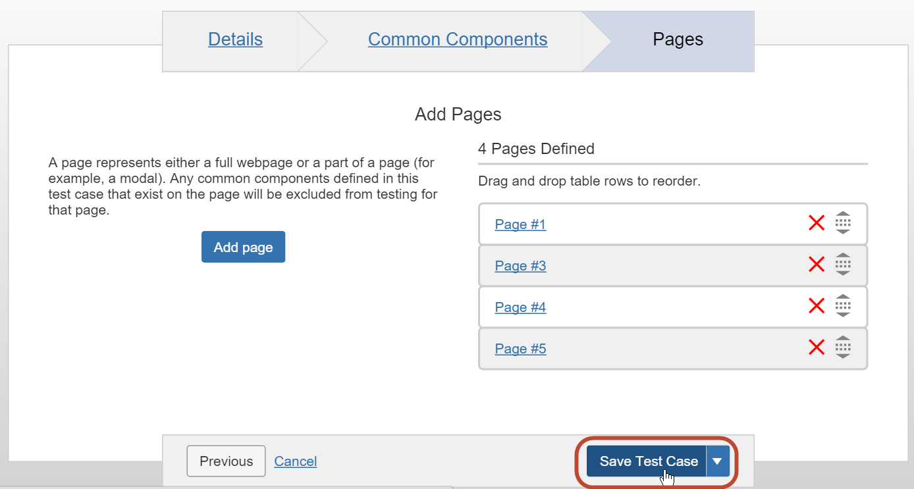
Task: Select the drag handle icon beside Page #3
Action: click(x=843, y=265)
